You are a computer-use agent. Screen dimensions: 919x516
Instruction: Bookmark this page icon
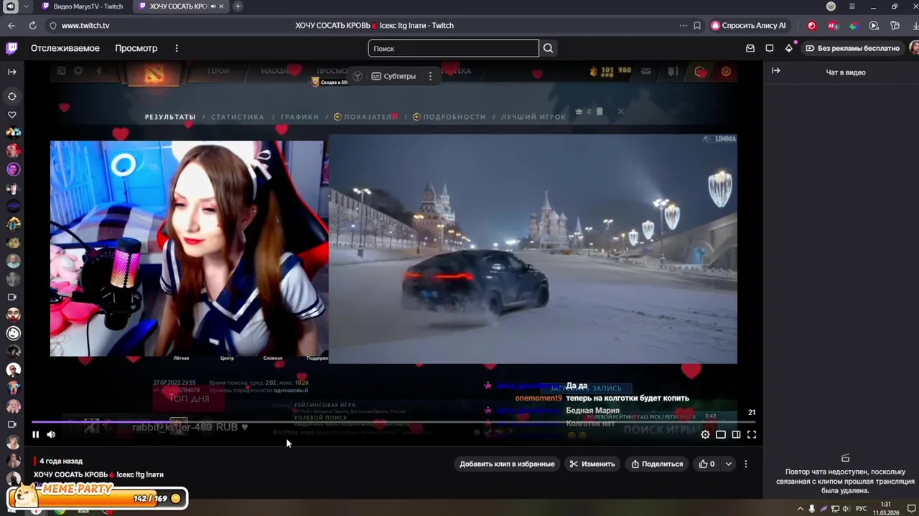pyautogui.click(x=696, y=26)
